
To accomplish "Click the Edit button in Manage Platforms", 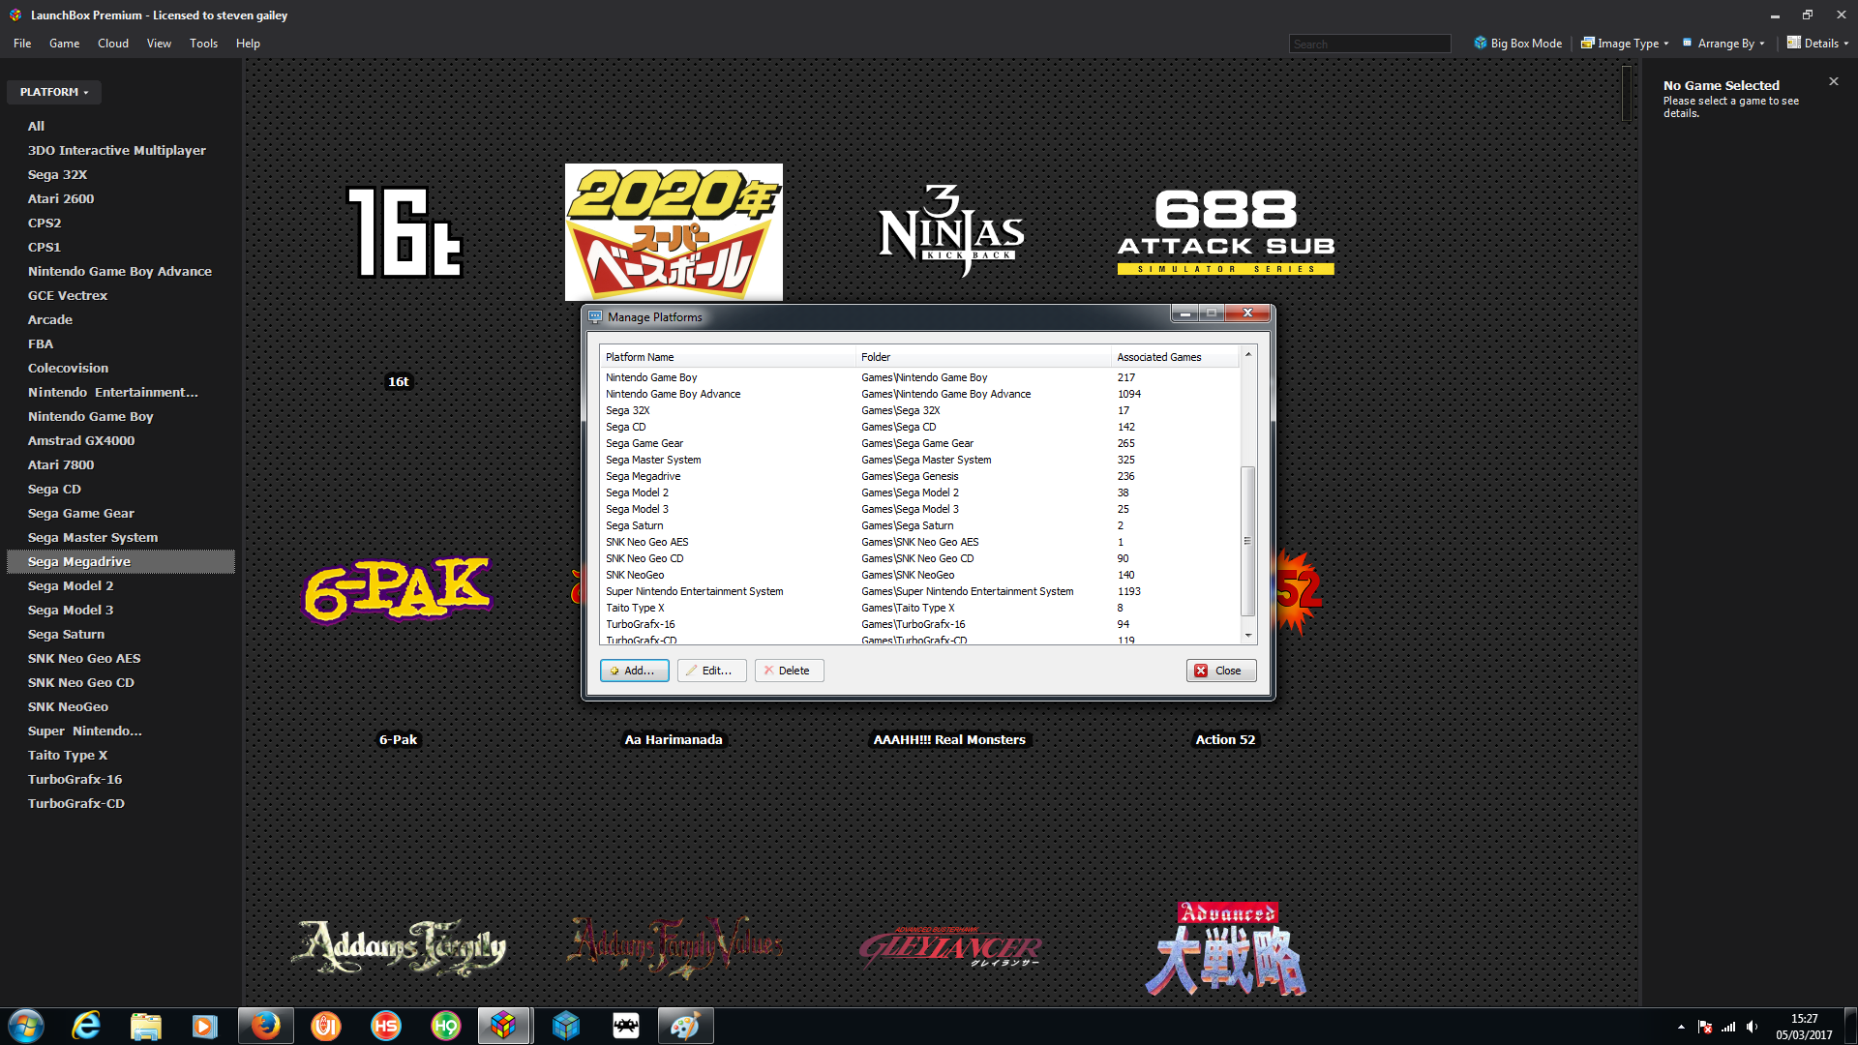I will [711, 671].
